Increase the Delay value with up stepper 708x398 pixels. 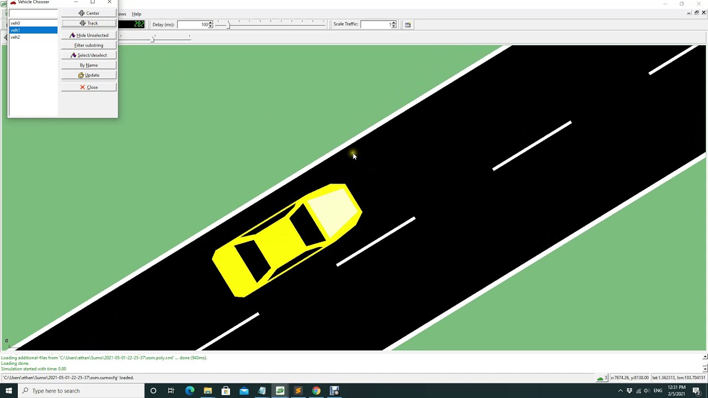click(210, 23)
